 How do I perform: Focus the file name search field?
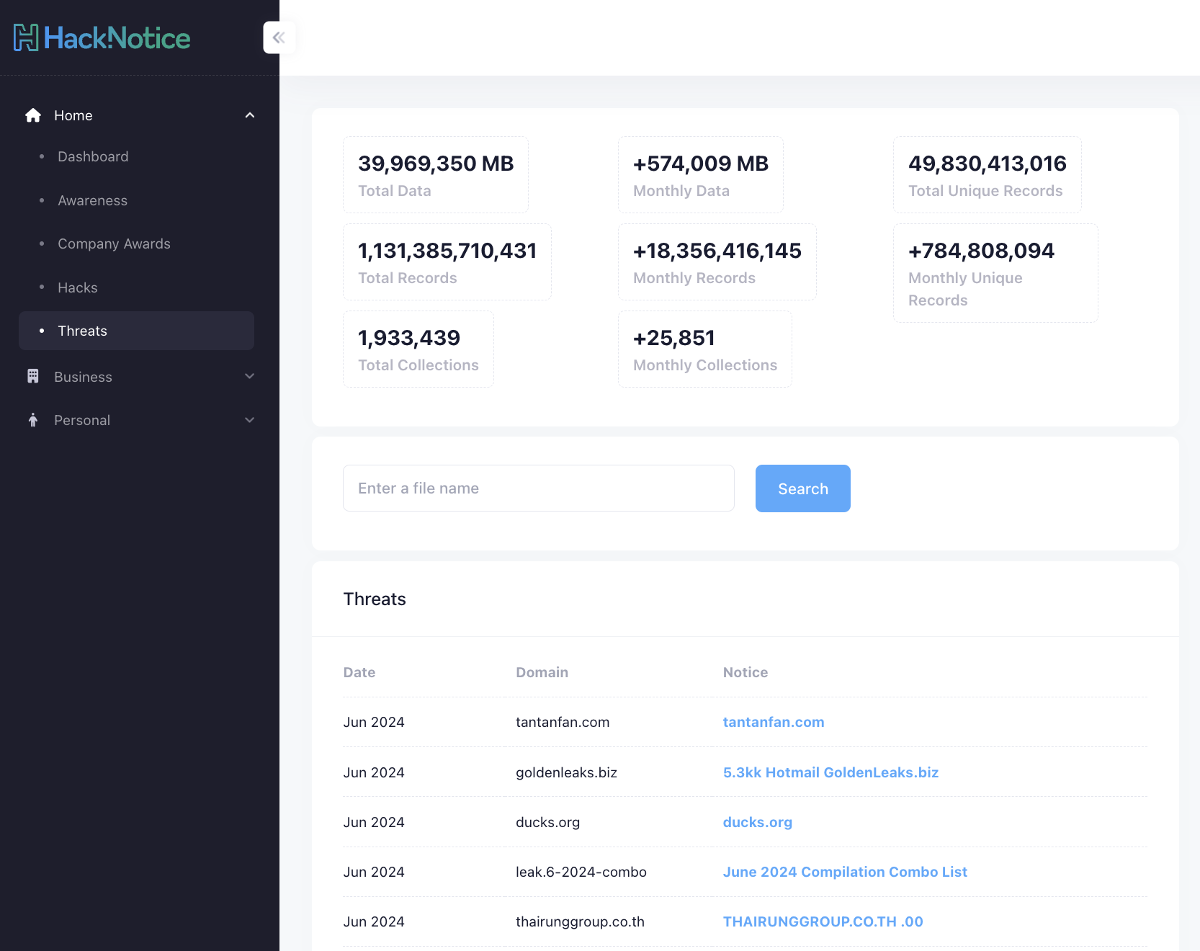[538, 488]
